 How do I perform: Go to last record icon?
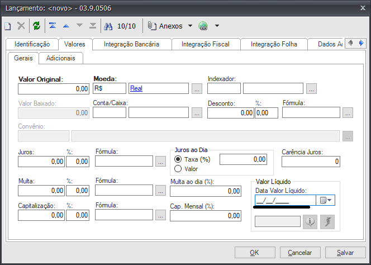tap(93, 25)
